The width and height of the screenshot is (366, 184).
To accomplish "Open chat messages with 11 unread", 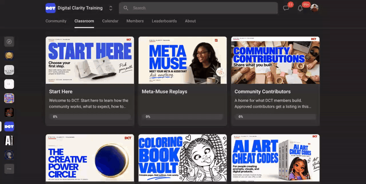I will [x=286, y=8].
